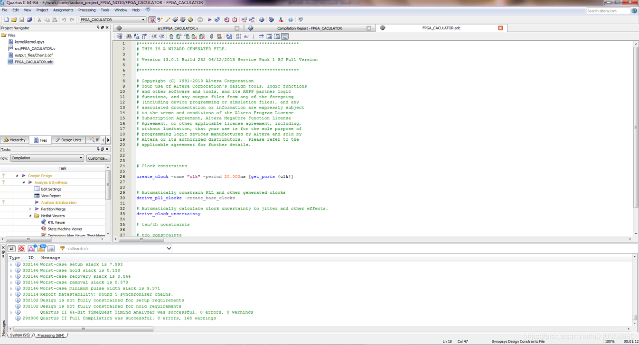Open the Tools menu
This screenshot has width=639, height=345.
[105, 10]
